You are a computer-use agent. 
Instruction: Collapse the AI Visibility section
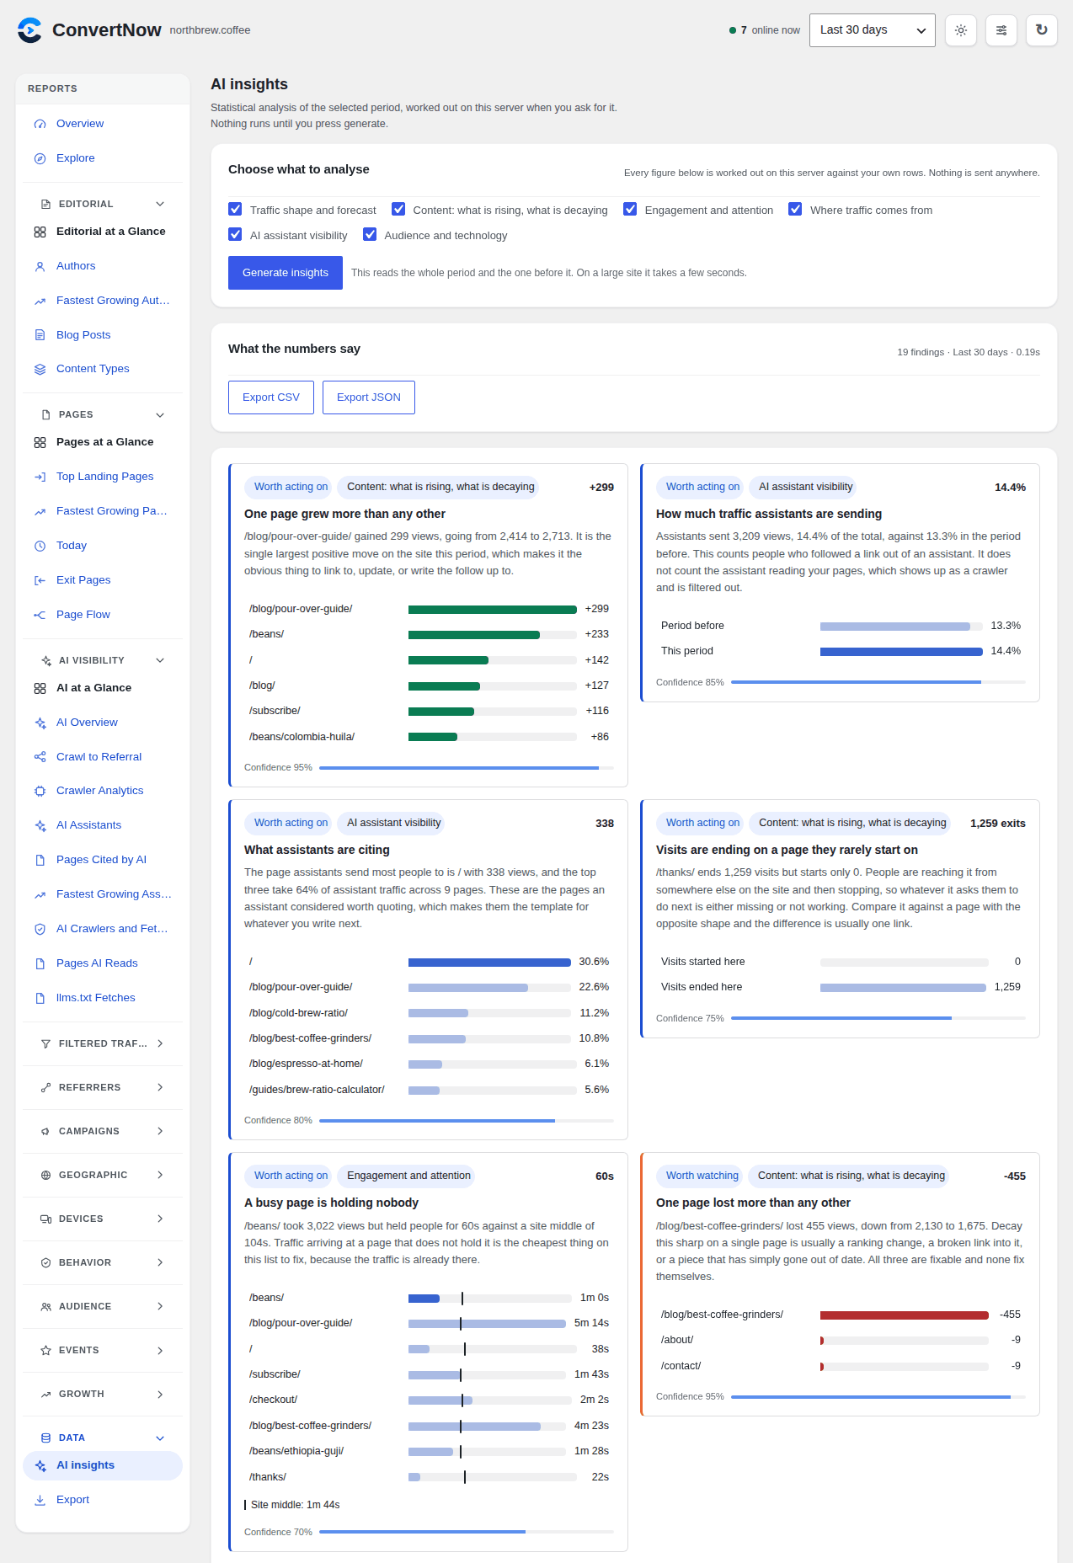(103, 660)
